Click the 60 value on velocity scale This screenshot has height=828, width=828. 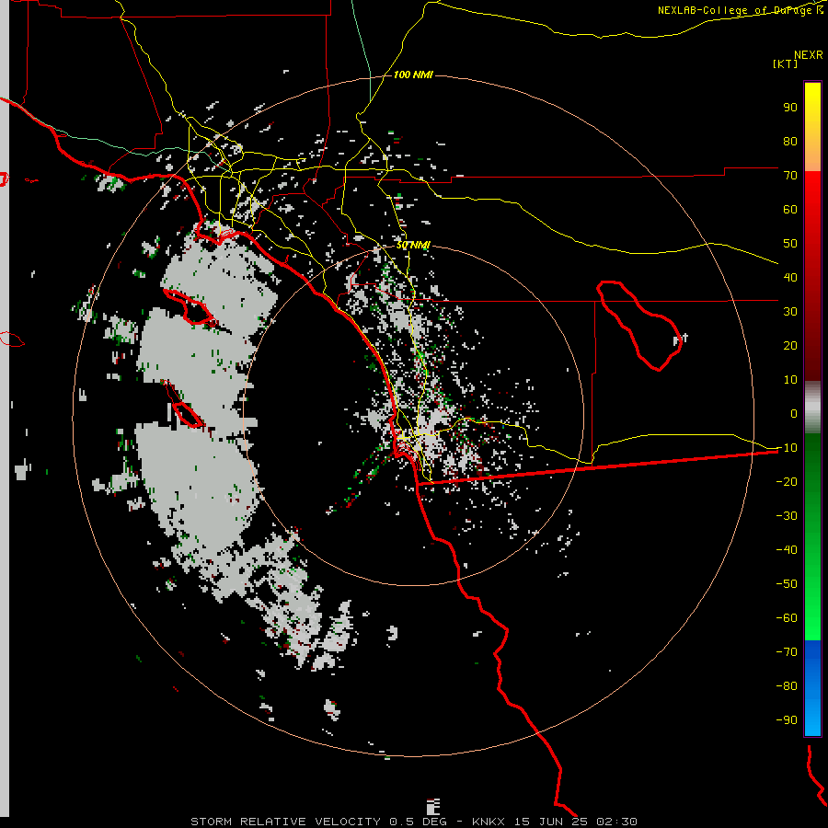[790, 209]
